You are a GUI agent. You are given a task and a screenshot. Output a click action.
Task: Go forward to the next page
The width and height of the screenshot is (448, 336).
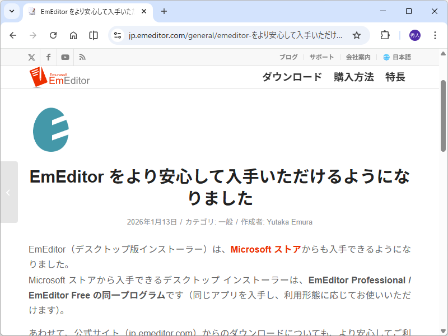coord(33,35)
